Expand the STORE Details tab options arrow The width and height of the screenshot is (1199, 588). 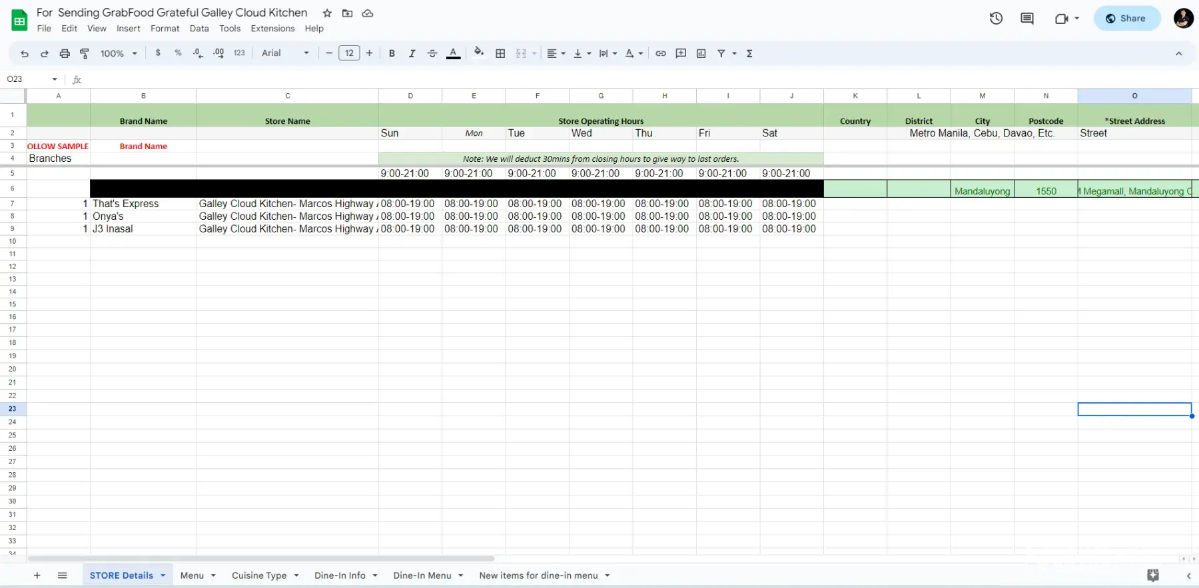[x=163, y=575]
